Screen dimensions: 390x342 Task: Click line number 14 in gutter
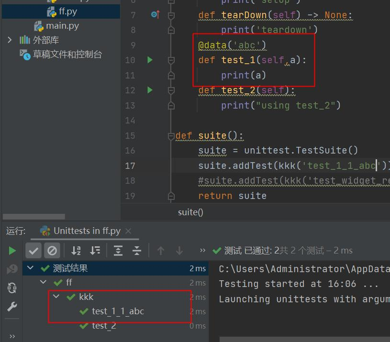pos(130,121)
